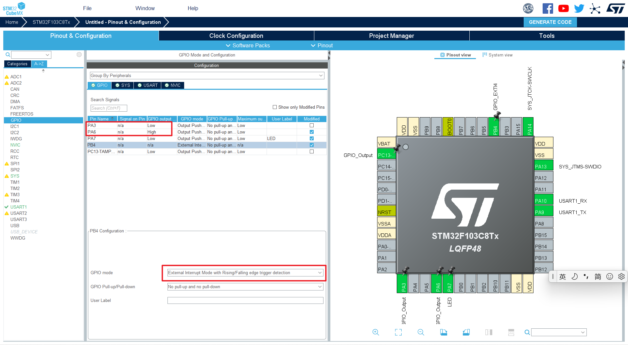Click the pin search magnifier icon
The height and width of the screenshot is (345, 628).
(x=527, y=332)
